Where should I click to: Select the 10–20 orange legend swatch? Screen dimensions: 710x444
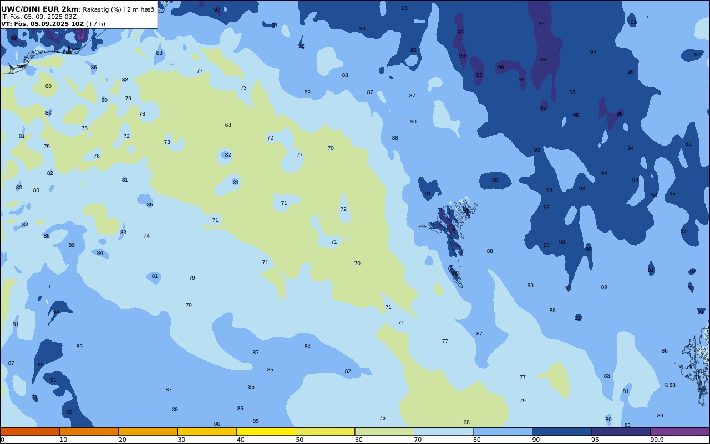(x=89, y=431)
